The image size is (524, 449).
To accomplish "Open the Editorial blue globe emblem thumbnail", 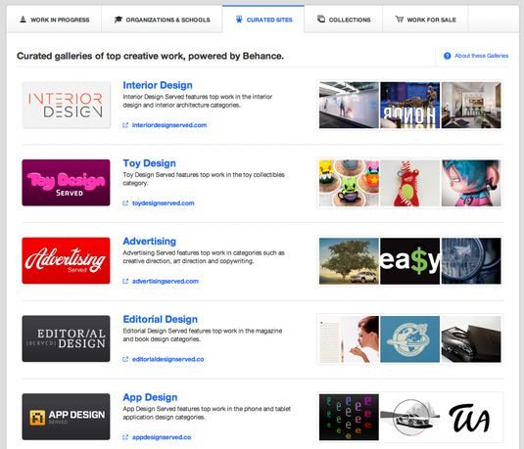I will coord(410,339).
